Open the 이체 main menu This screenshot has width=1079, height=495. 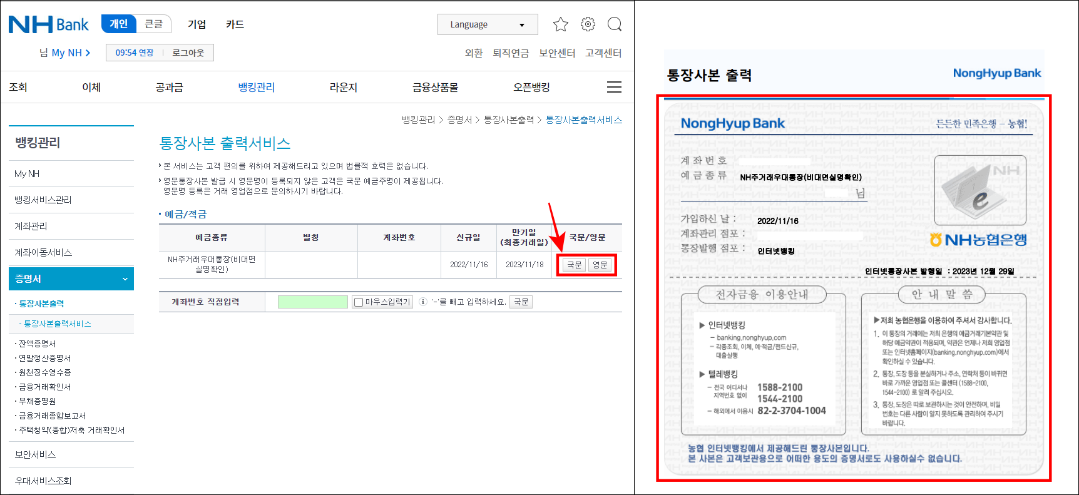[x=91, y=87]
